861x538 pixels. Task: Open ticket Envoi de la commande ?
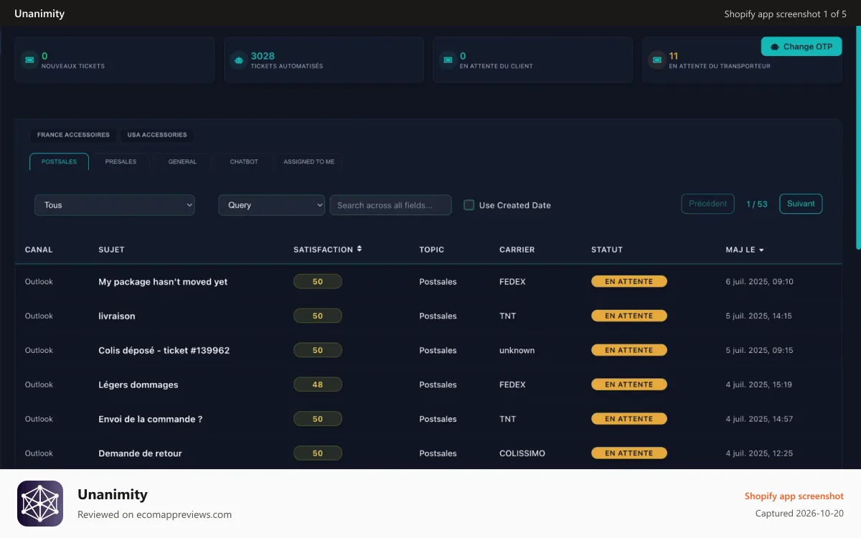click(151, 420)
